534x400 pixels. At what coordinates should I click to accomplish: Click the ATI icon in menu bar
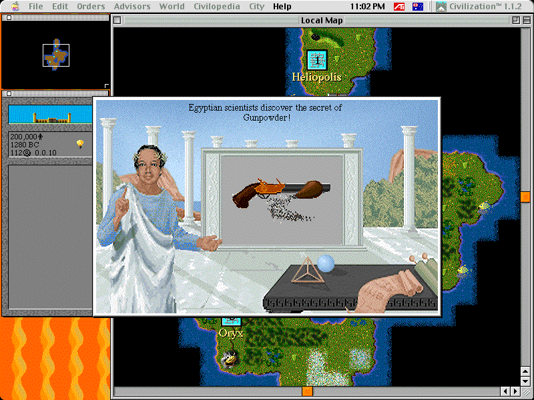399,6
